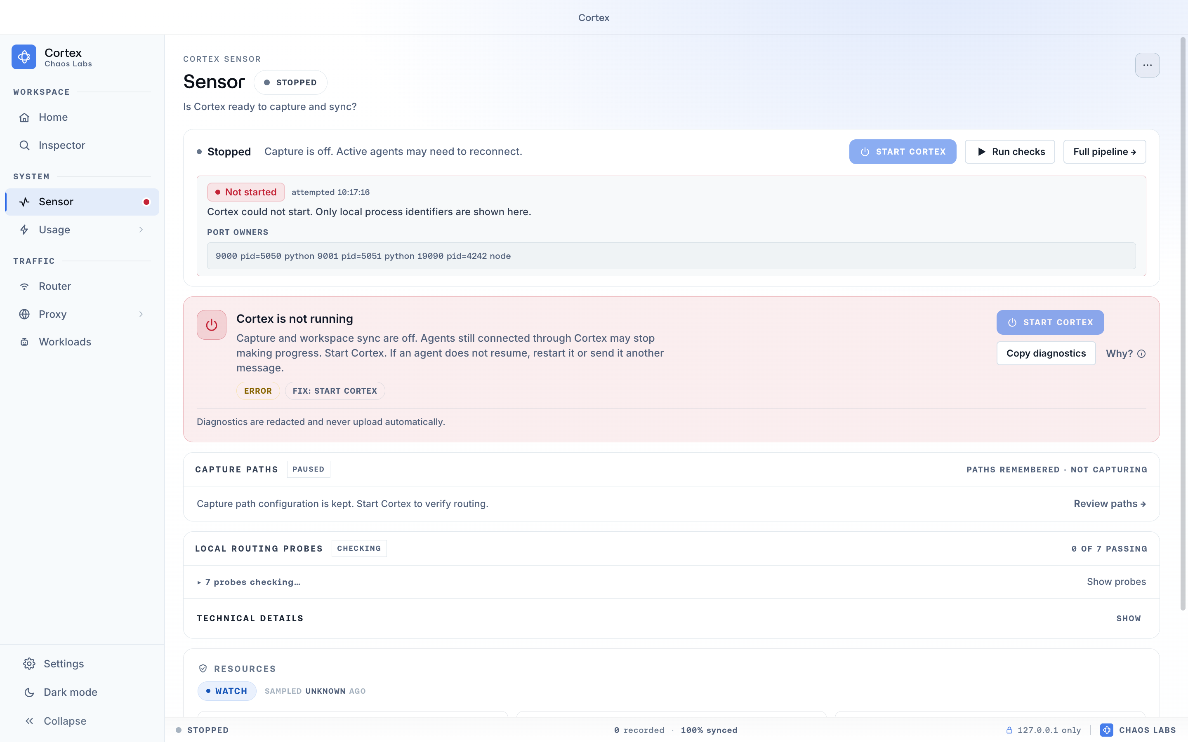The width and height of the screenshot is (1188, 742).
Task: Click the Sensor pulse icon
Action: (x=25, y=202)
